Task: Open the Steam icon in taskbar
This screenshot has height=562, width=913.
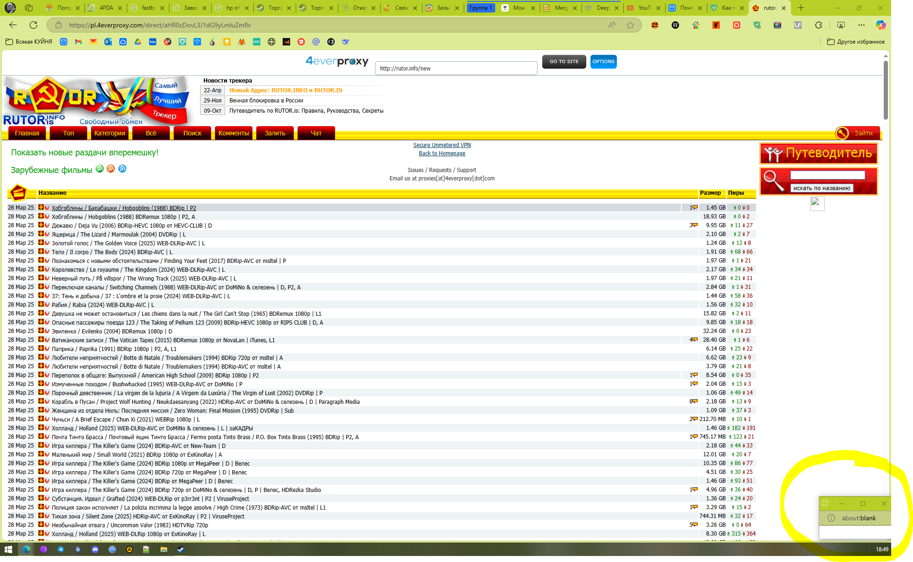Action: click(181, 549)
